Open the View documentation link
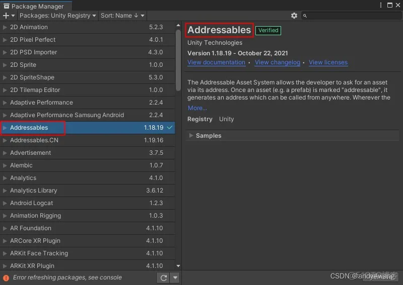The width and height of the screenshot is (403, 285). (216, 62)
